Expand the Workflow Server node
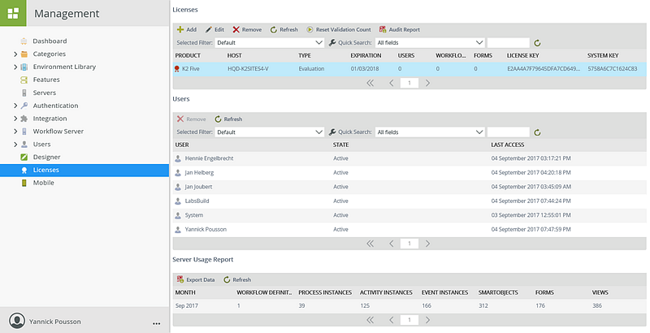Image resolution: width=650 pixels, height=333 pixels. click(15, 131)
